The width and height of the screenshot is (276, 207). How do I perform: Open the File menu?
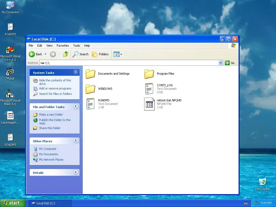pos(31,46)
